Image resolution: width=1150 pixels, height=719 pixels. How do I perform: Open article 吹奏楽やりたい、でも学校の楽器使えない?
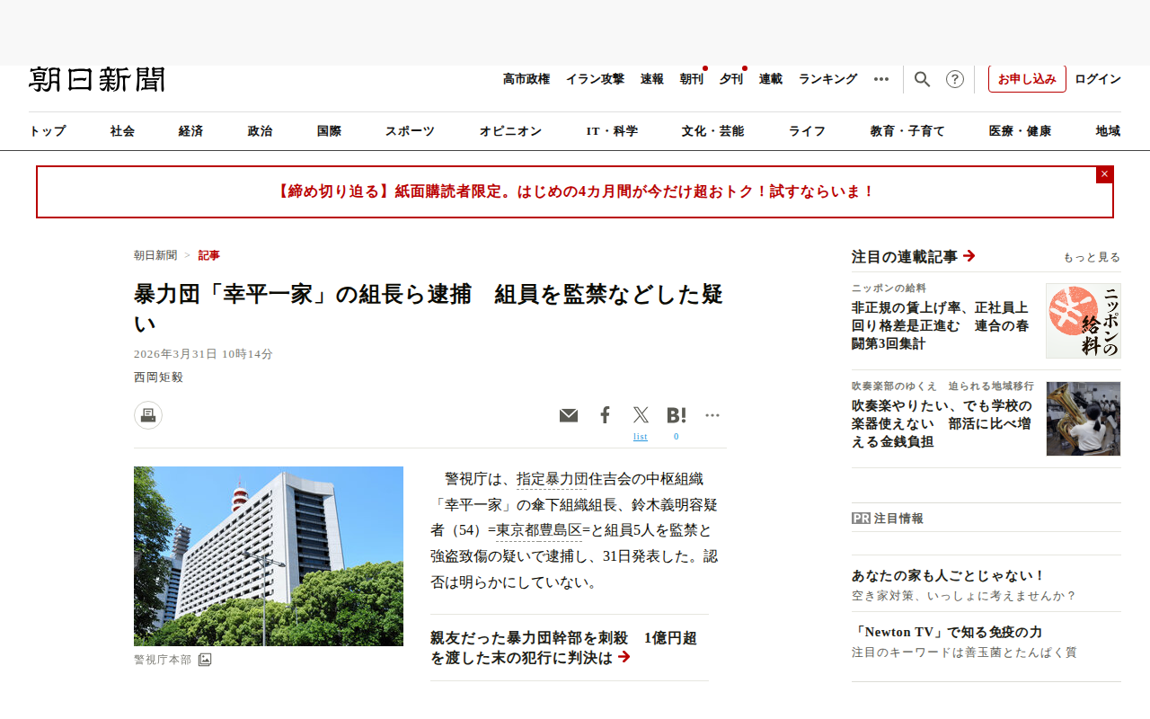tap(942, 423)
